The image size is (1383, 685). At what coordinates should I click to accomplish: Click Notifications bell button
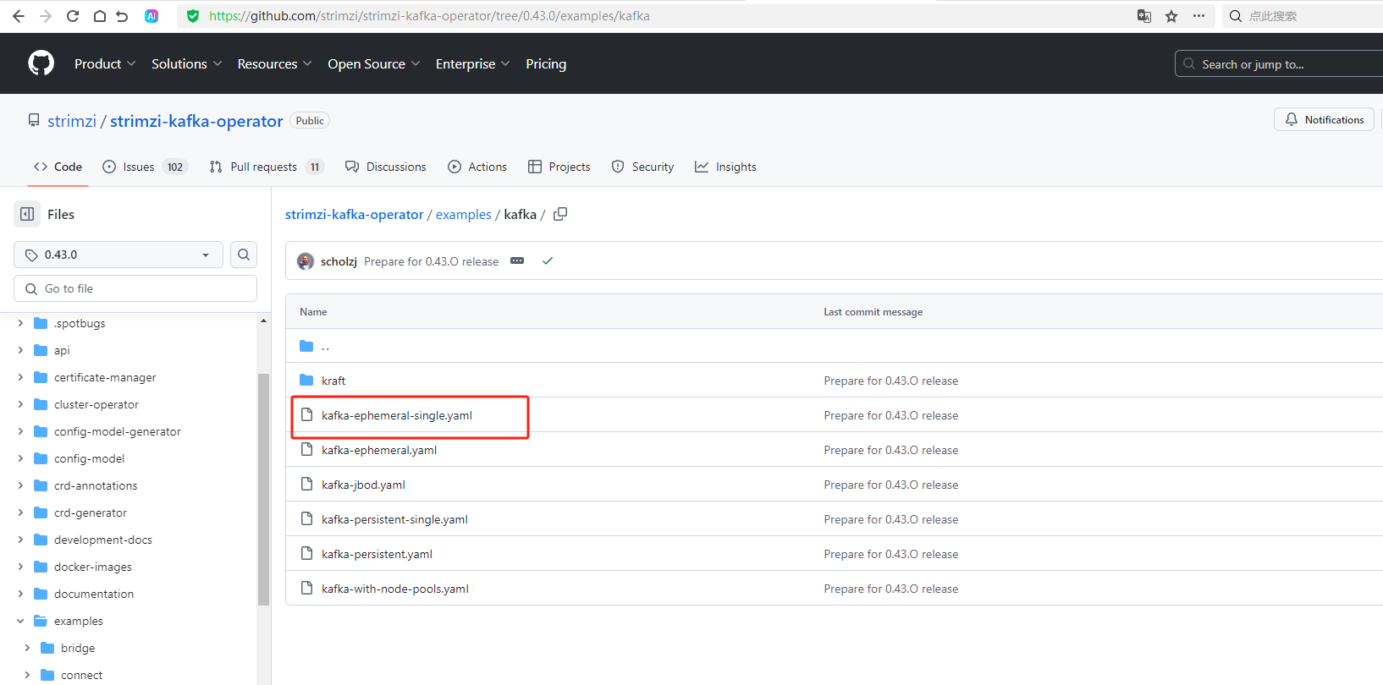click(x=1324, y=120)
